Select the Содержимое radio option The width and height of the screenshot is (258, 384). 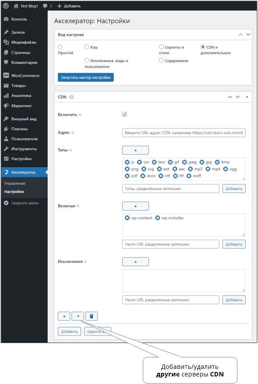tap(161, 60)
